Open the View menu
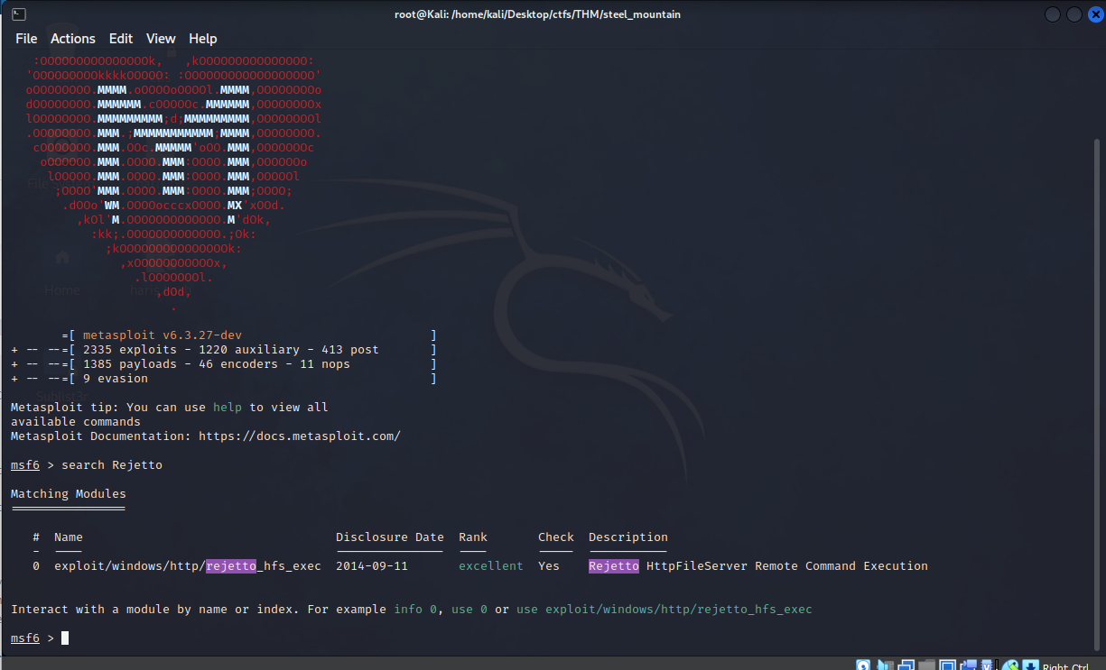 (x=161, y=39)
